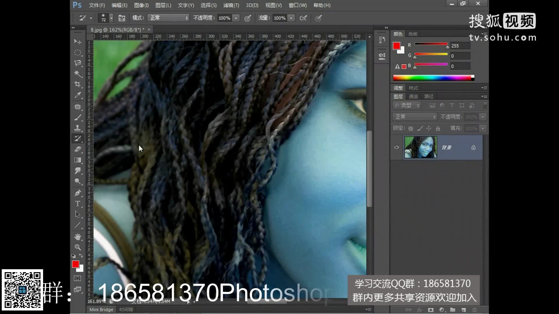Open the layer blend mode 正常 dropdown
This screenshot has height=314, width=559.
coord(415,117)
